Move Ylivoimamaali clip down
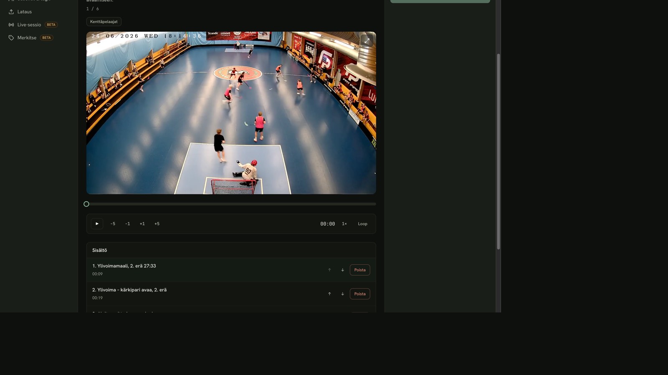The height and width of the screenshot is (375, 668). tap(343, 270)
